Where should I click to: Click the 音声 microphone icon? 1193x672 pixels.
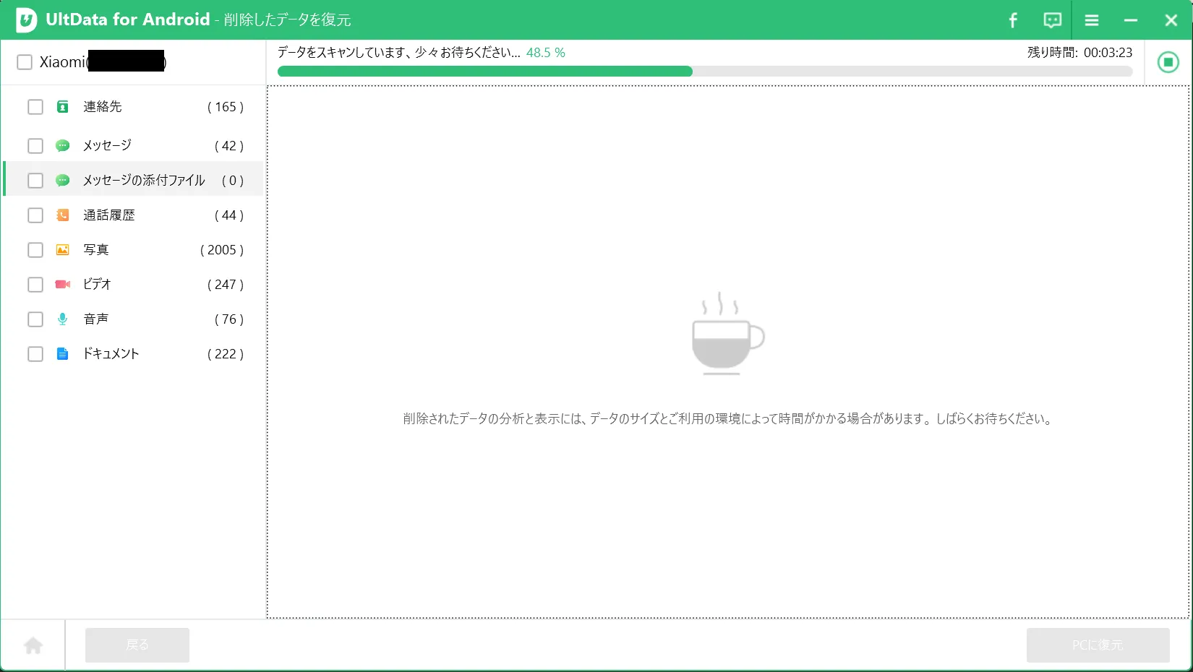(x=62, y=319)
